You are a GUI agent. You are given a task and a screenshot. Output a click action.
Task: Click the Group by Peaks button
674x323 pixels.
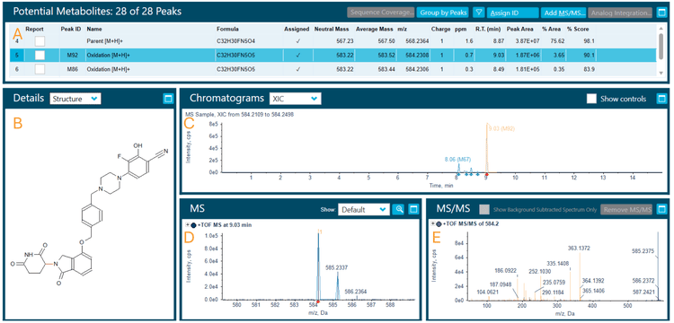(443, 13)
